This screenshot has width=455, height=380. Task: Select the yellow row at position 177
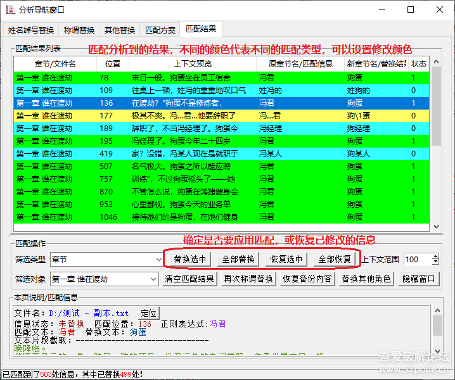[x=221, y=116]
